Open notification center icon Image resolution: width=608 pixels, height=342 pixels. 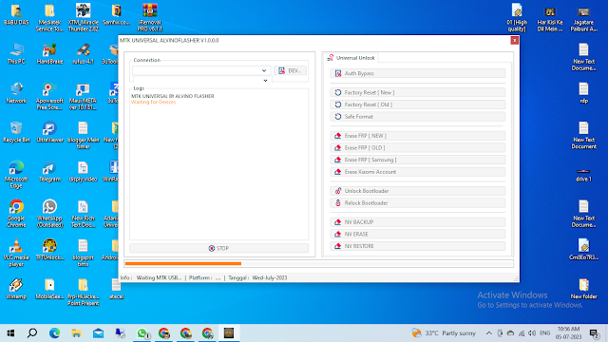[x=594, y=333]
